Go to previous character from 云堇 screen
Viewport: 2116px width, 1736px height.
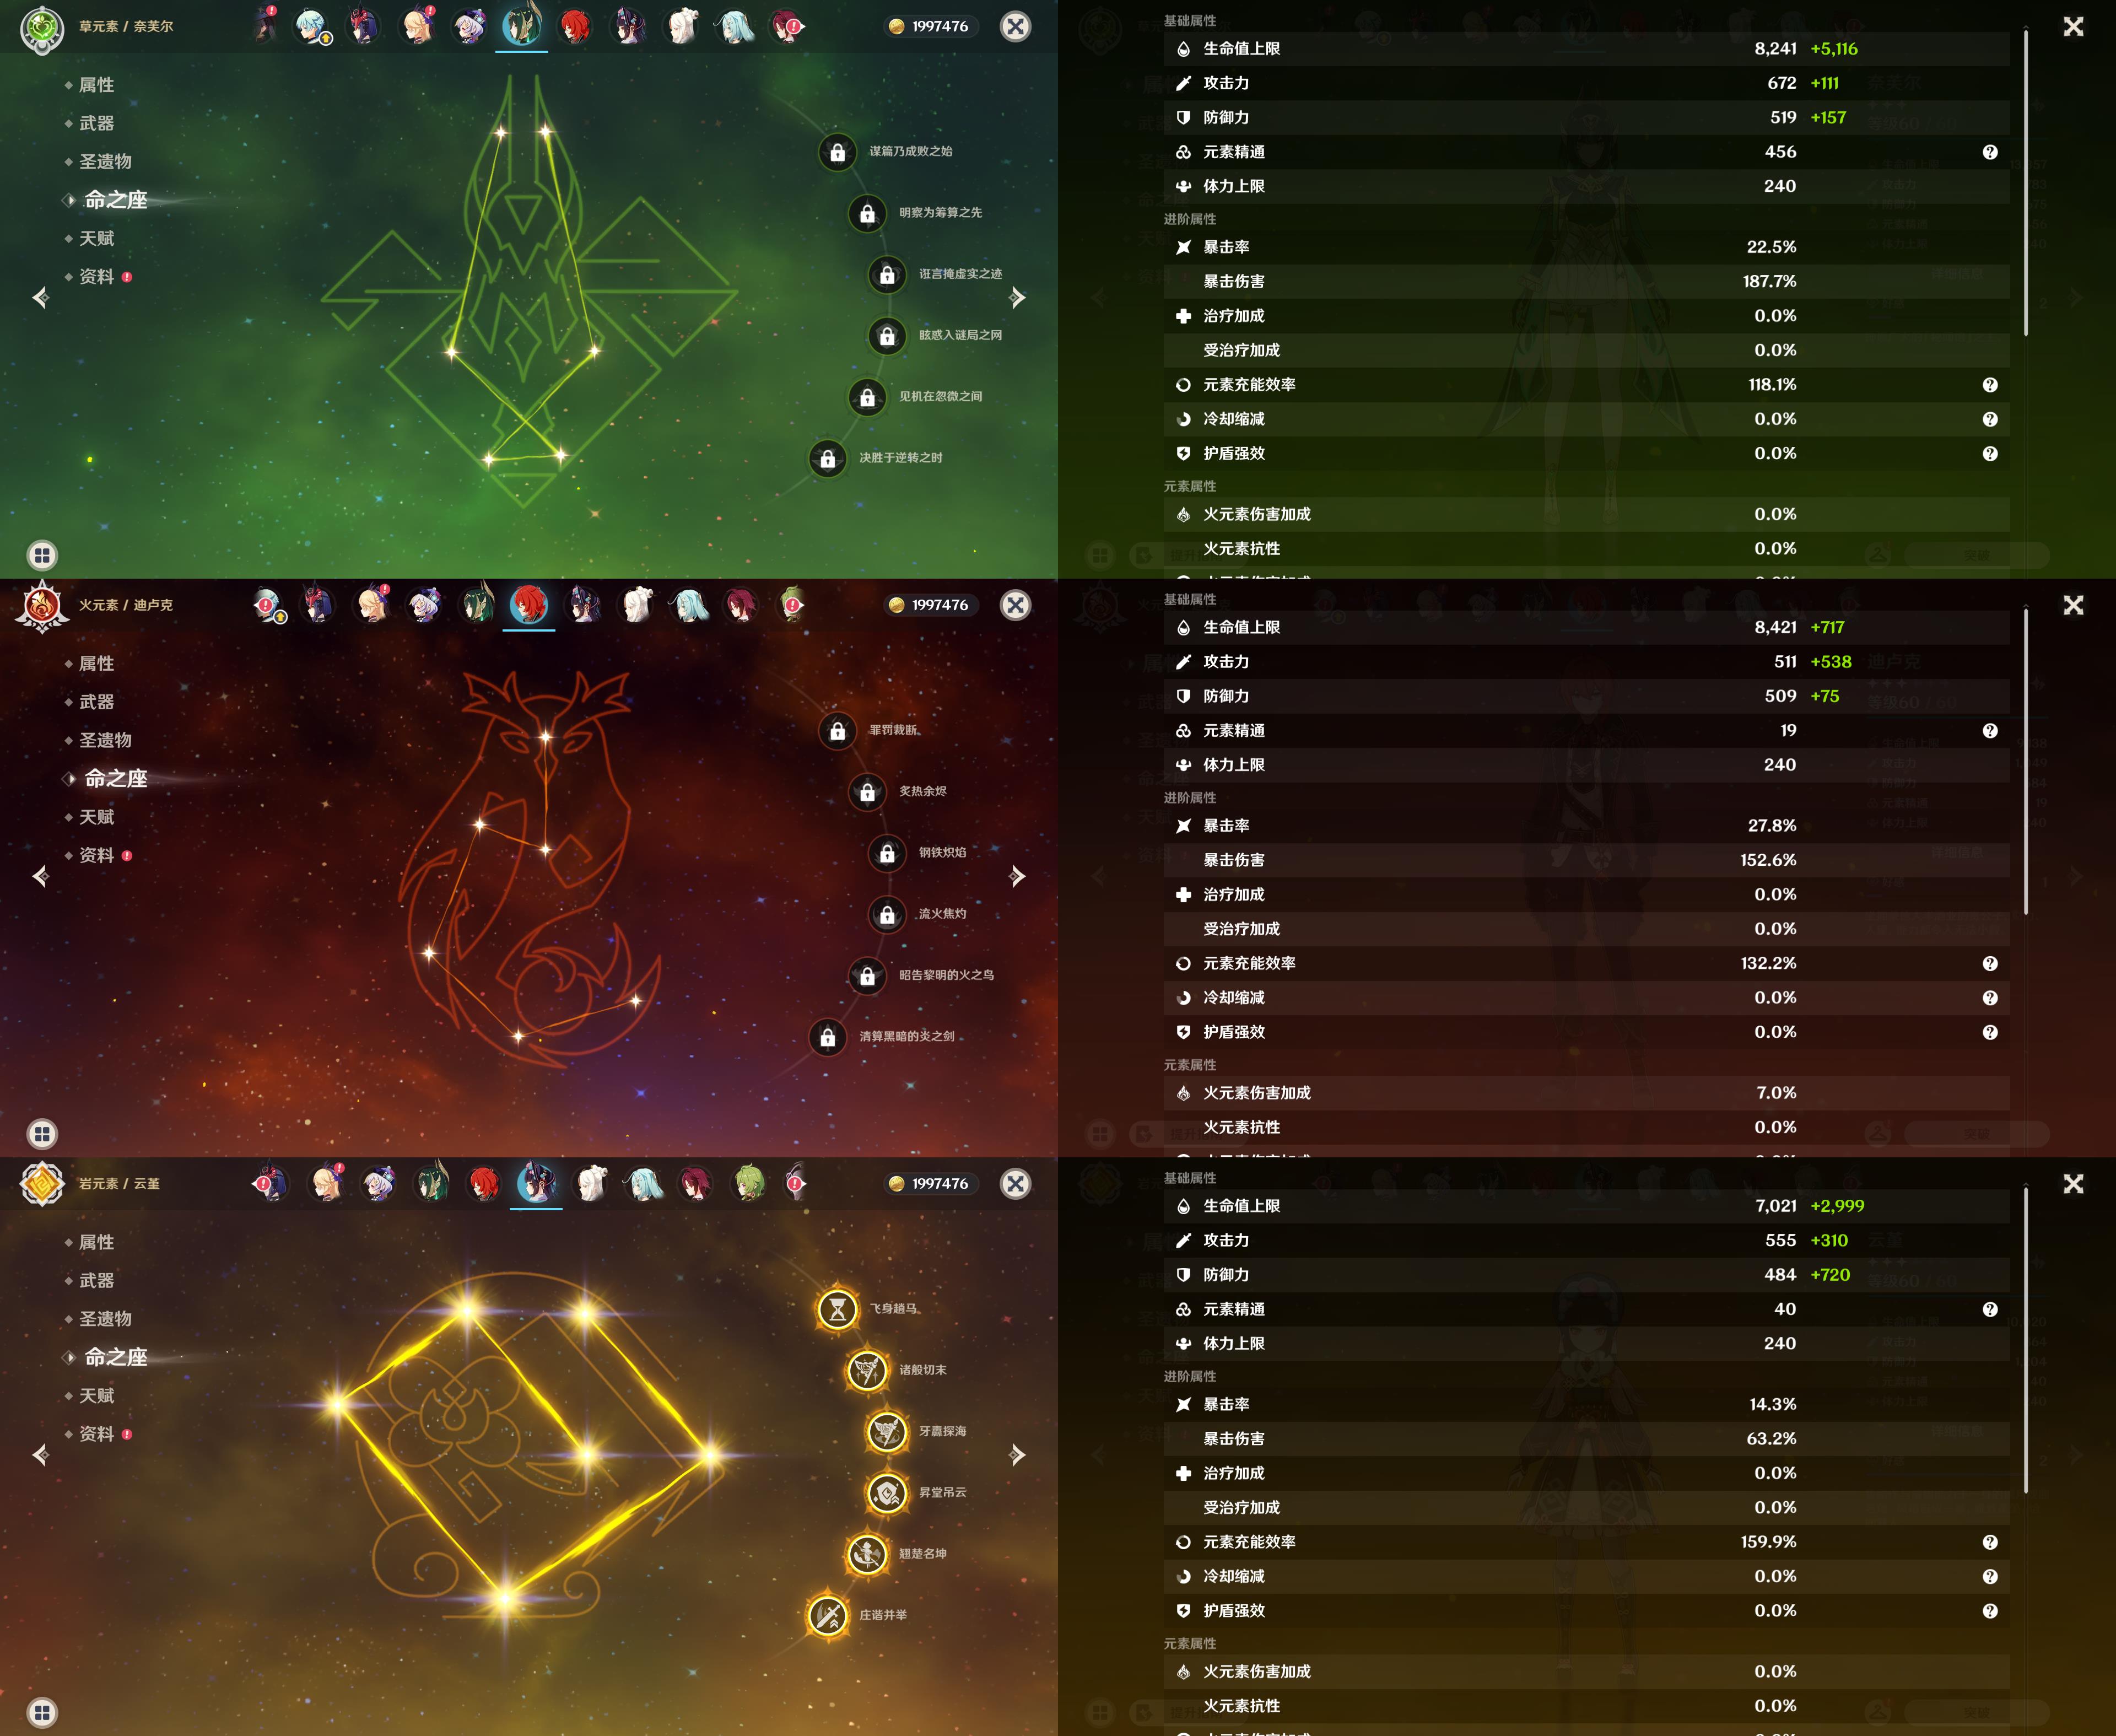pyautogui.click(x=41, y=1454)
